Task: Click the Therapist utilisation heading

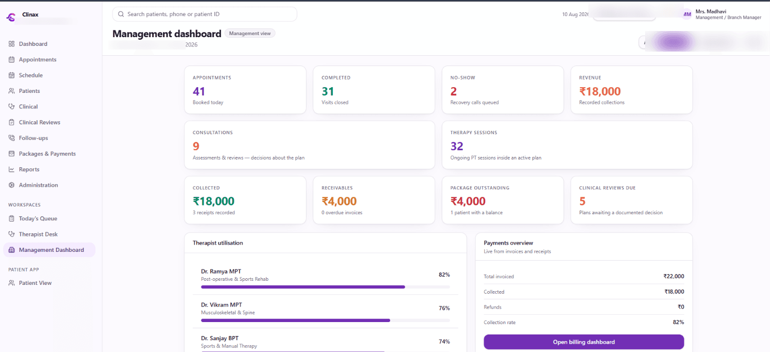Action: click(x=218, y=243)
